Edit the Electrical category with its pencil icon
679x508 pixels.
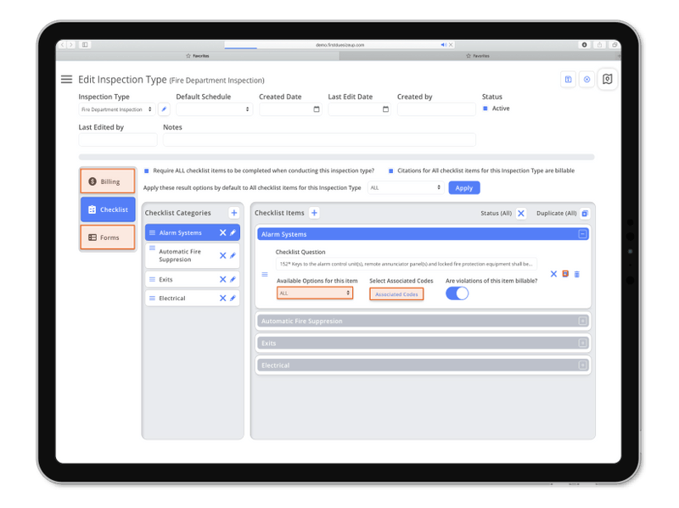point(233,298)
